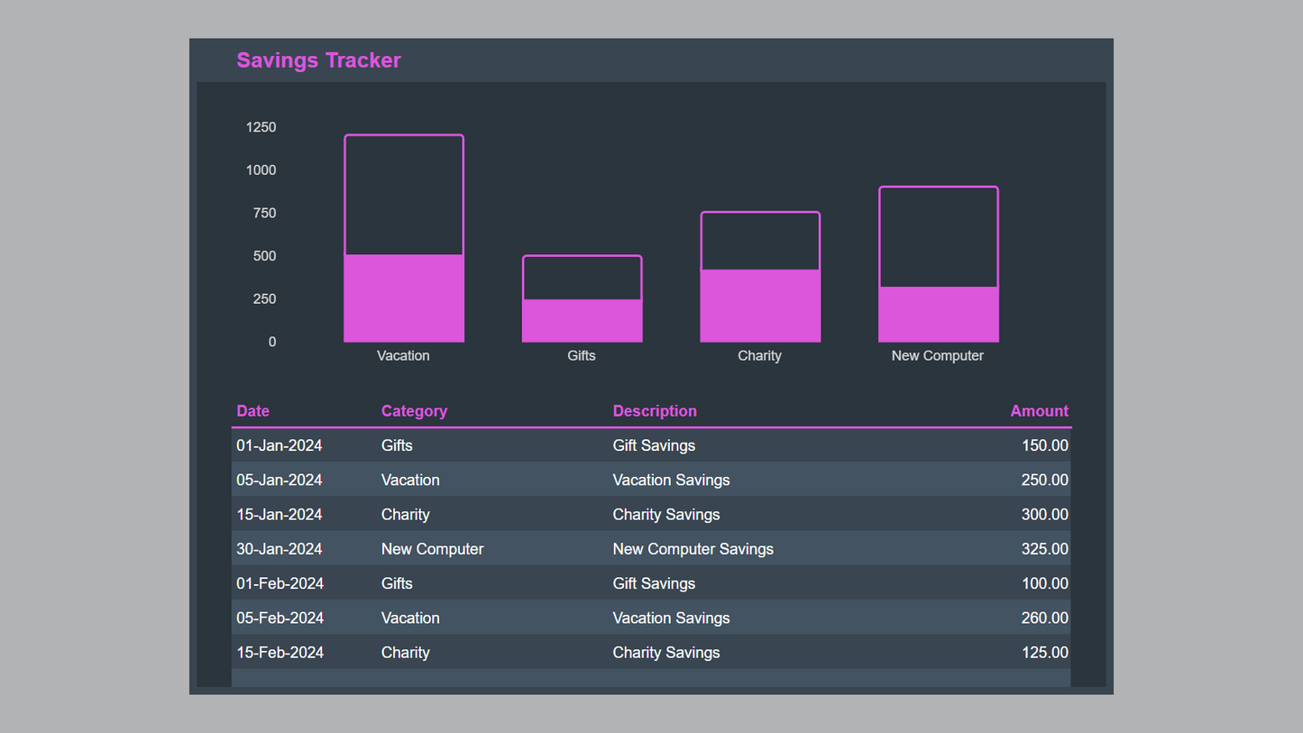Click the blank row below the last entry
Image resolution: width=1303 pixels, height=733 pixels.
650,678
